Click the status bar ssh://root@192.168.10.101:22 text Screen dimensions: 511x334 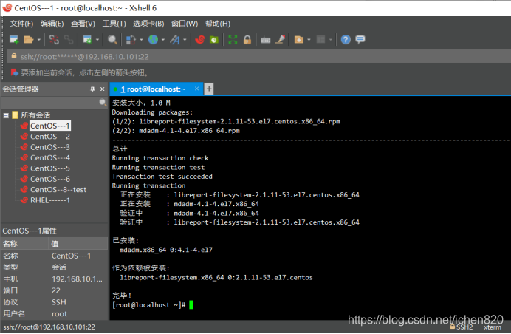[49, 327]
